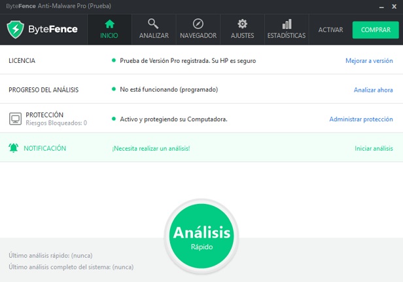Click the ByteFence shield logo icon

coord(16,30)
